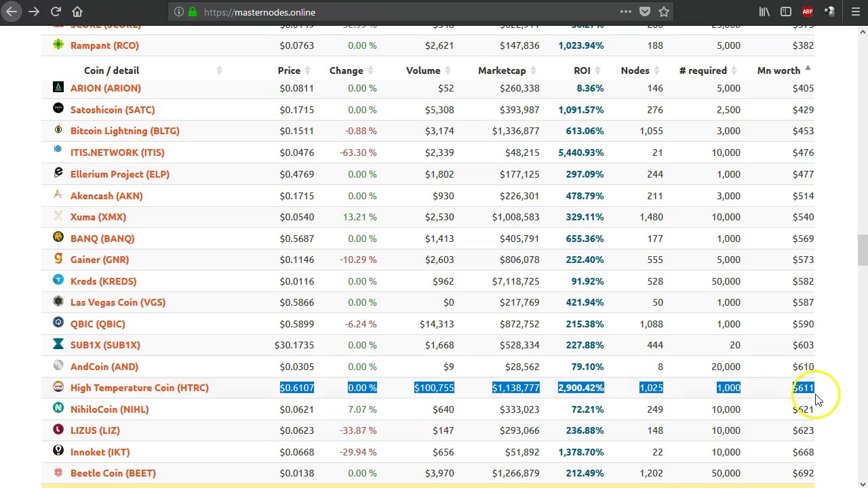Bookmark this page with the star icon
The image size is (868, 488).
(664, 12)
